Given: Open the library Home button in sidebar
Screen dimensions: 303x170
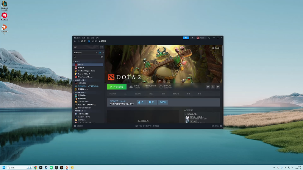Looking at the screenshot, I should coord(86,47).
